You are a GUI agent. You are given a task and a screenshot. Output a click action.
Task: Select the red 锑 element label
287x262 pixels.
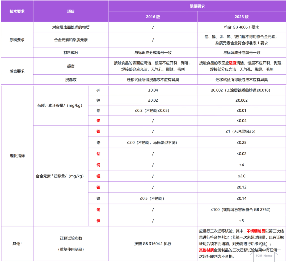(99, 121)
